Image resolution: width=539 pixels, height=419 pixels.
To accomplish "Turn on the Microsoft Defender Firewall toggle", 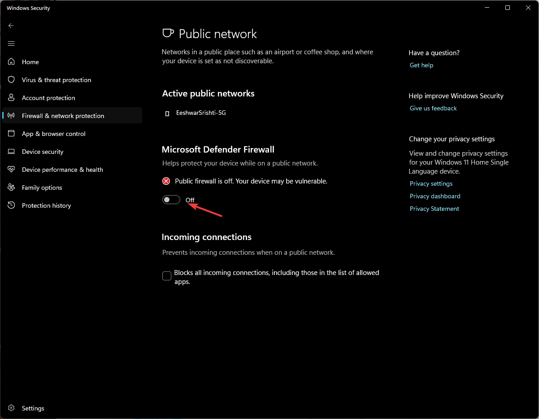I will (171, 200).
